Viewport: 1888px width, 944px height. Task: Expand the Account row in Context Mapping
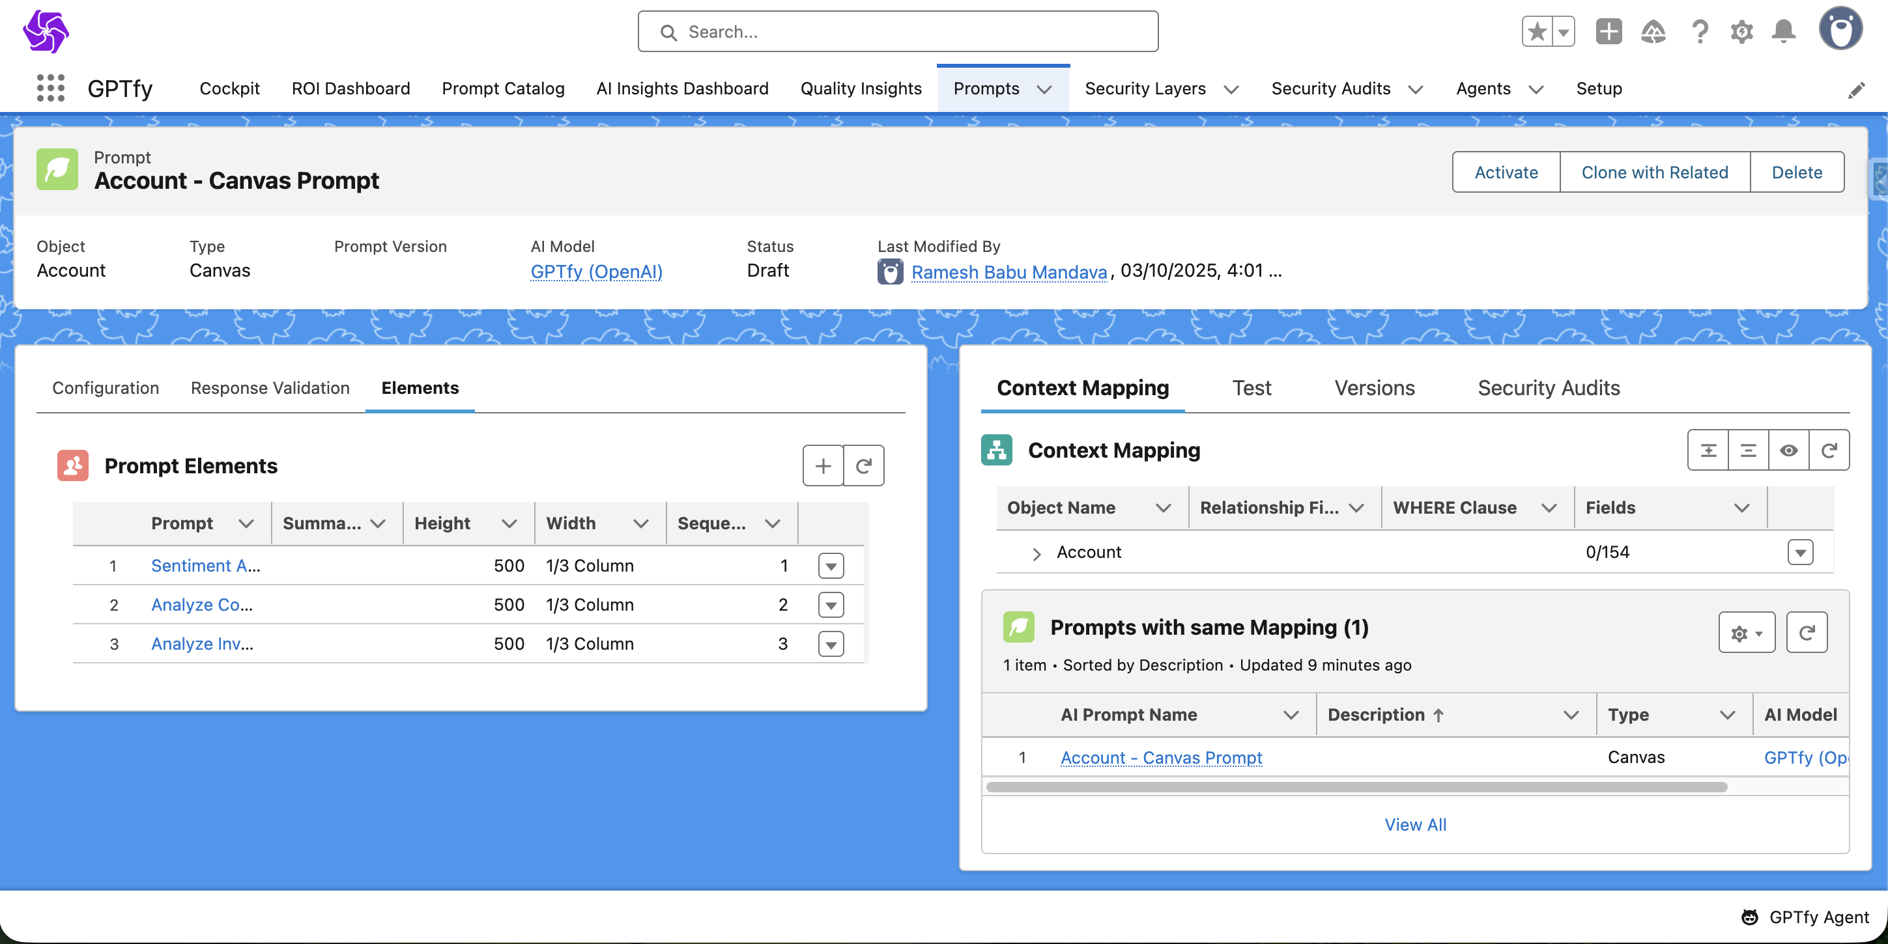coord(1036,553)
